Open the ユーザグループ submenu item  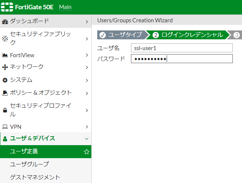tap(46, 164)
